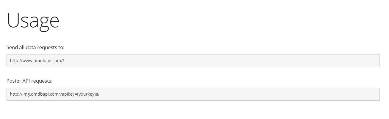The image size is (389, 119).
Task: Click the trailing ampersand in poster URL
Action: pyautogui.click(x=97, y=94)
